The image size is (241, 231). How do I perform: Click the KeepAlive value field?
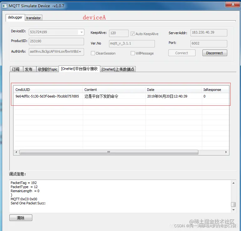click(x=119, y=33)
